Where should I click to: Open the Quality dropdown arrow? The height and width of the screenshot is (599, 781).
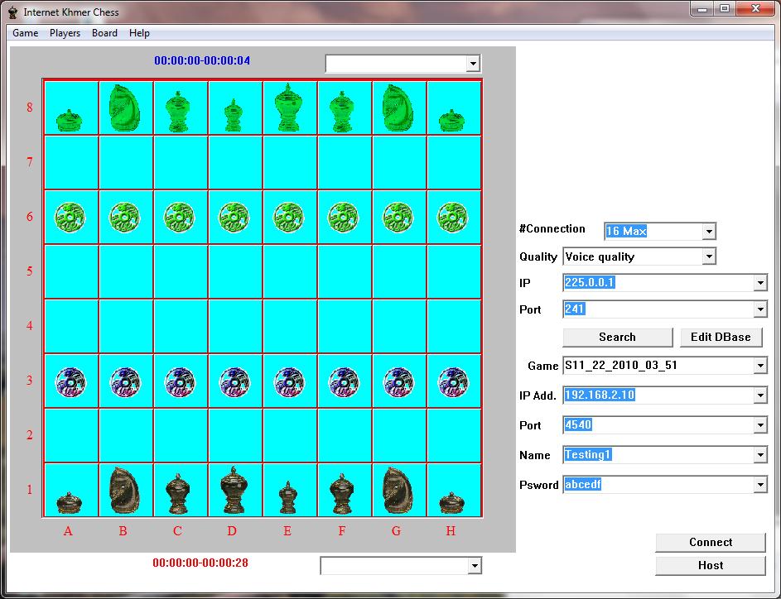(x=709, y=256)
